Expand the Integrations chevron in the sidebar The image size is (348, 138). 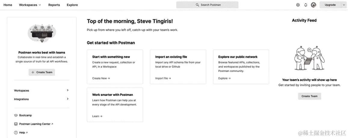(x=67, y=99)
